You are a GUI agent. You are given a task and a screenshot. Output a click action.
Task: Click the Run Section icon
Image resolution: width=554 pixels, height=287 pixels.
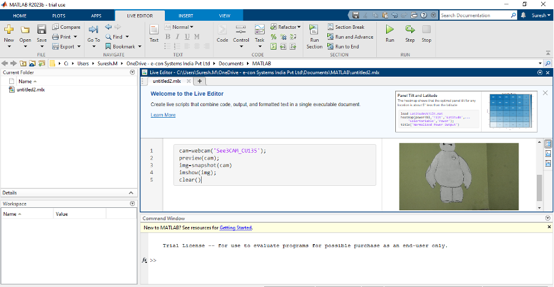314,29
